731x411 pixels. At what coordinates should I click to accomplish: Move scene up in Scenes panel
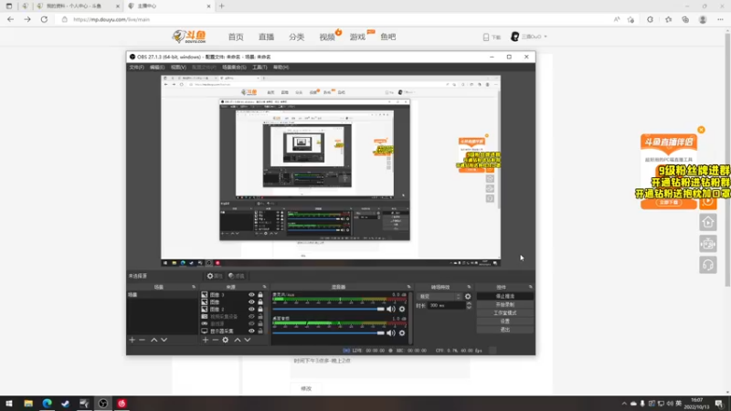click(x=154, y=340)
